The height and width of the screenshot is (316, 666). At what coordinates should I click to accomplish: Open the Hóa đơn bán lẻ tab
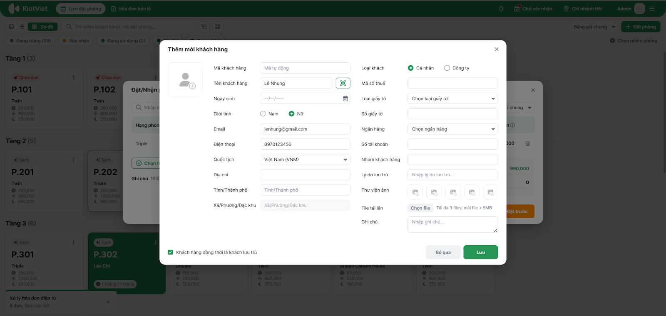(x=131, y=9)
